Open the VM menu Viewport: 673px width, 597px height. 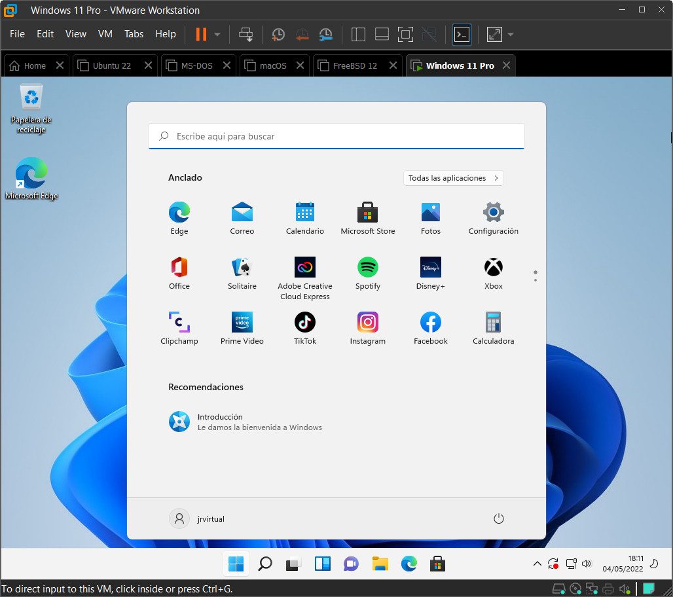coord(105,34)
